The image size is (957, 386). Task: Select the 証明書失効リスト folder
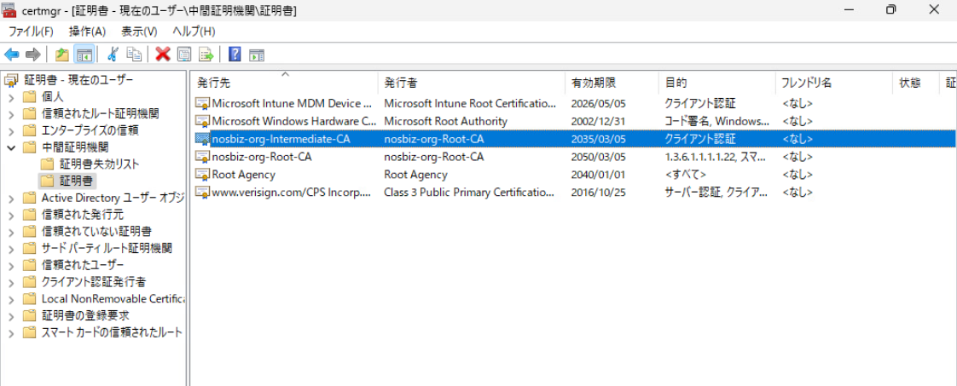(99, 164)
